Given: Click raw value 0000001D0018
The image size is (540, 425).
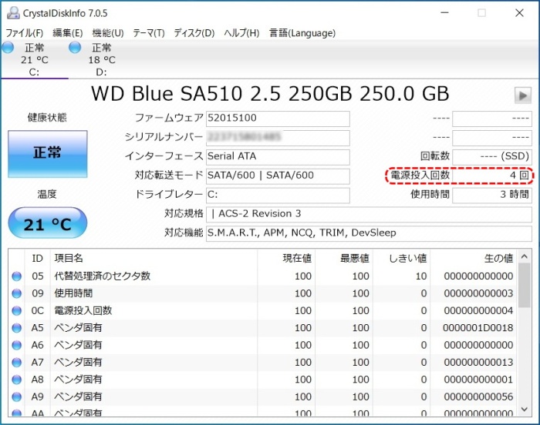Looking at the screenshot, I should click(478, 328).
